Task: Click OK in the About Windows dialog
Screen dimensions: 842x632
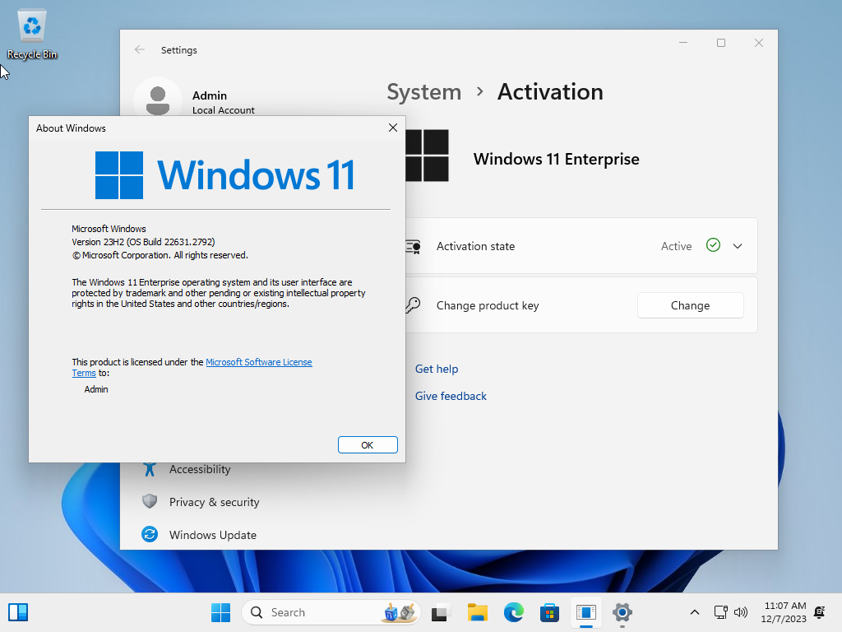Action: pos(368,445)
